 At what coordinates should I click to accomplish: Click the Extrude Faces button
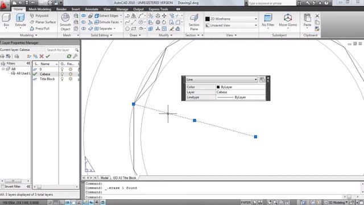[x=107, y=22]
